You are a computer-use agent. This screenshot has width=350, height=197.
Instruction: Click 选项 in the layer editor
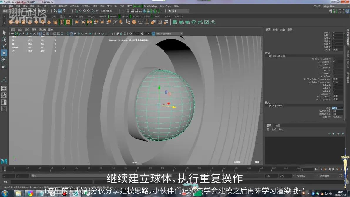click(x=274, y=129)
